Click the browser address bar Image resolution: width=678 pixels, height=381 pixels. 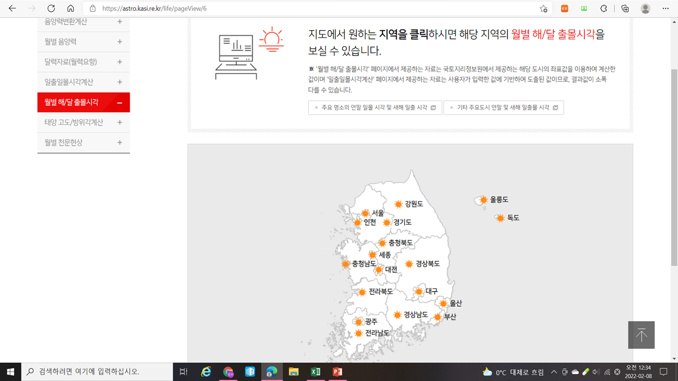tap(318, 8)
